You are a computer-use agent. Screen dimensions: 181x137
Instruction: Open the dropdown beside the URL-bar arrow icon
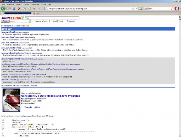43,9
